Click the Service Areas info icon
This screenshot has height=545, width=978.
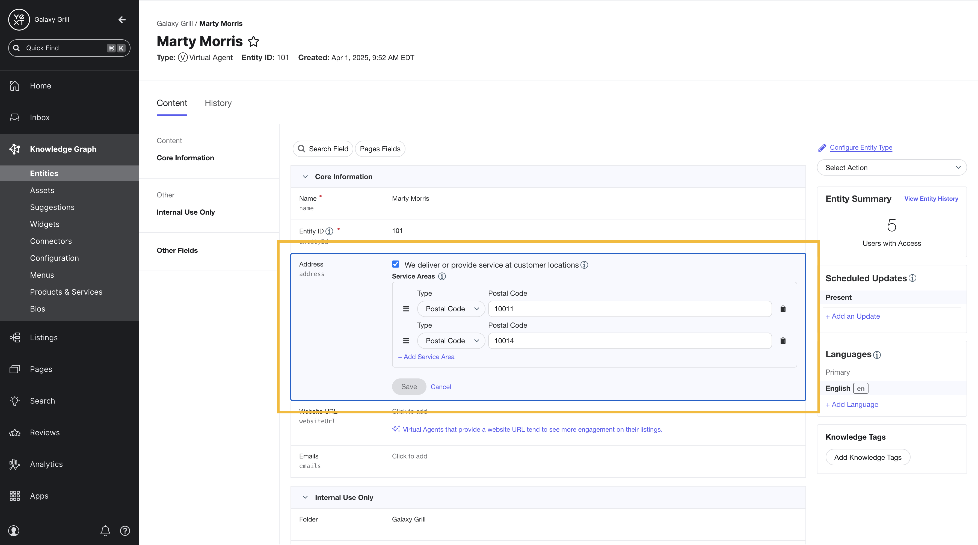tap(442, 276)
